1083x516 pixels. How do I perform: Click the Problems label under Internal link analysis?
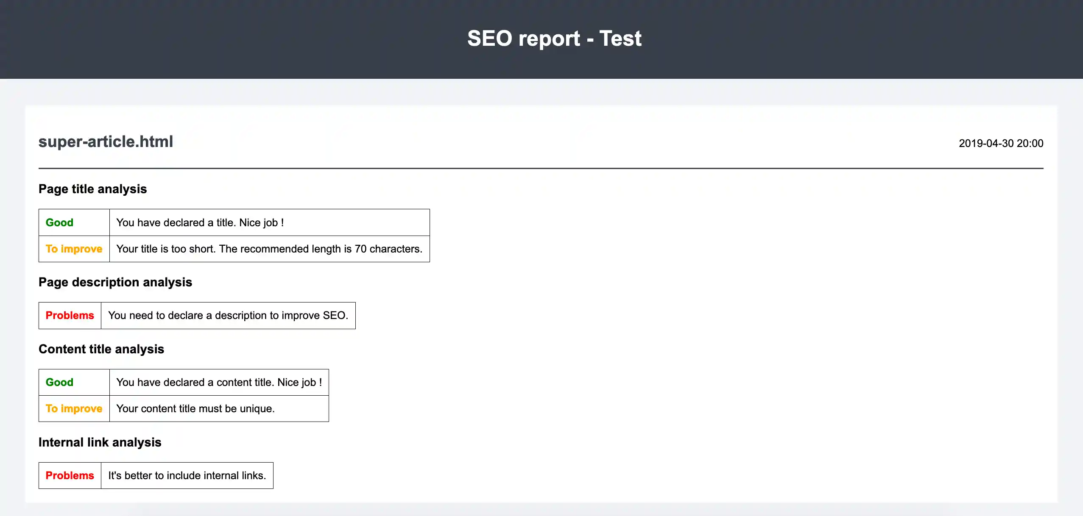click(70, 475)
